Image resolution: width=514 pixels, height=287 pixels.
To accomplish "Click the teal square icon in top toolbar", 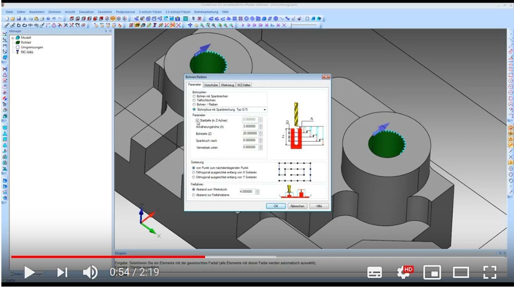I will click(x=186, y=19).
